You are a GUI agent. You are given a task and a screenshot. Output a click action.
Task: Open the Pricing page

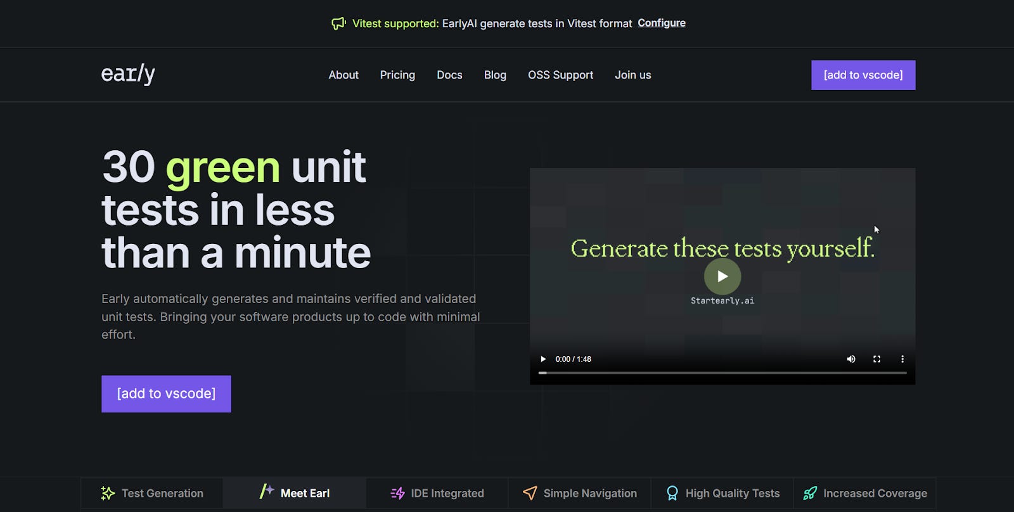click(x=397, y=75)
